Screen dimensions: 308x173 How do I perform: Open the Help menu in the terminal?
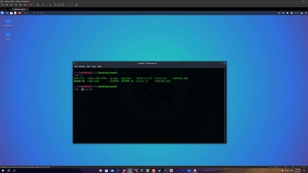click(100, 67)
